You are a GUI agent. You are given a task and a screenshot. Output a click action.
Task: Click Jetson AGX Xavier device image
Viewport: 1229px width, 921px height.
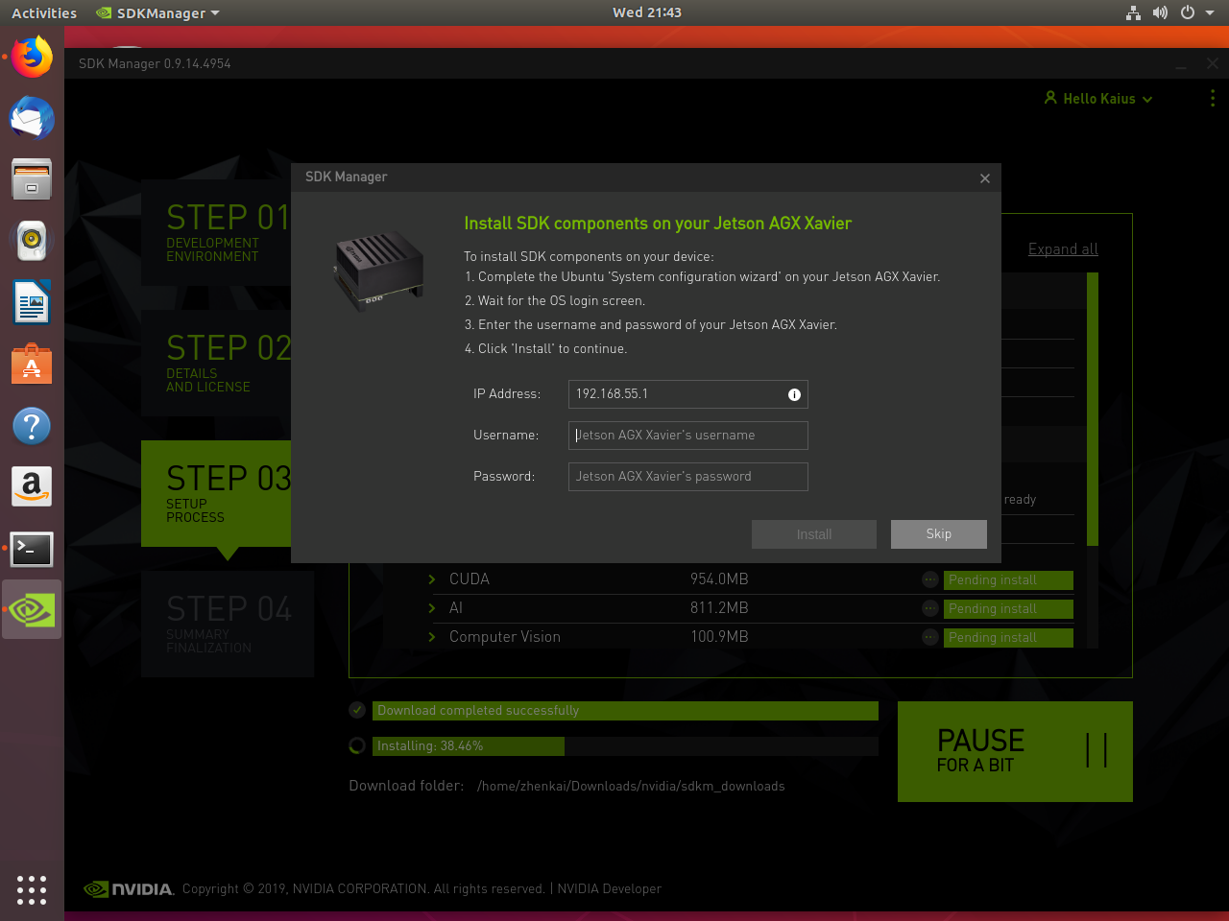[x=378, y=270]
